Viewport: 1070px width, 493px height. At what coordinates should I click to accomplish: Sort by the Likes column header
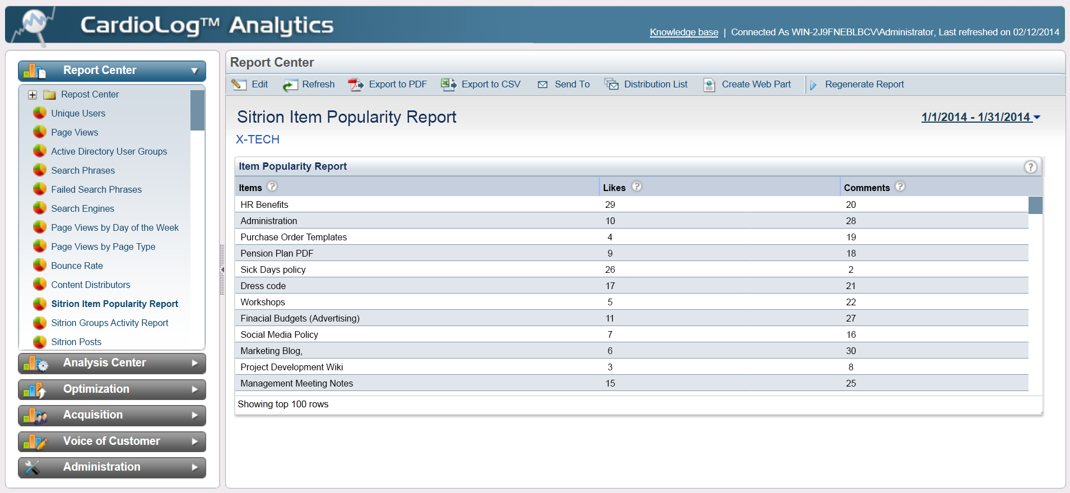point(615,188)
